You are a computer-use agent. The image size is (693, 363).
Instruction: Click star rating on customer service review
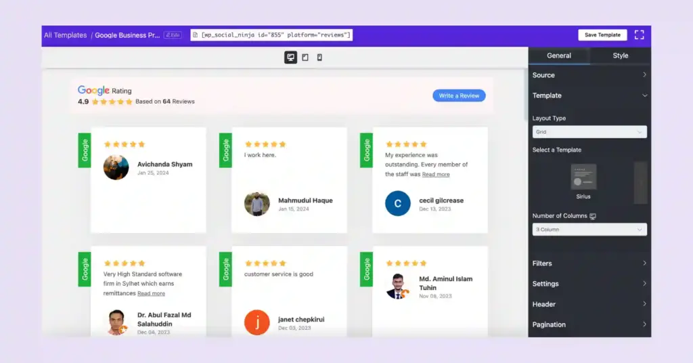tap(265, 263)
